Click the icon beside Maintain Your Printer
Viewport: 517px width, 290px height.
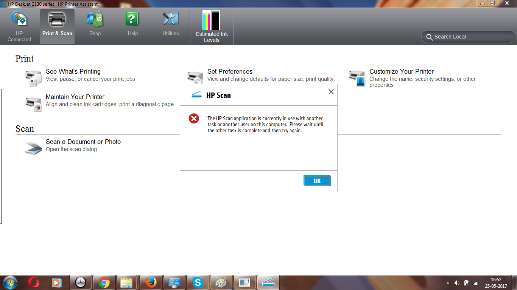point(33,104)
